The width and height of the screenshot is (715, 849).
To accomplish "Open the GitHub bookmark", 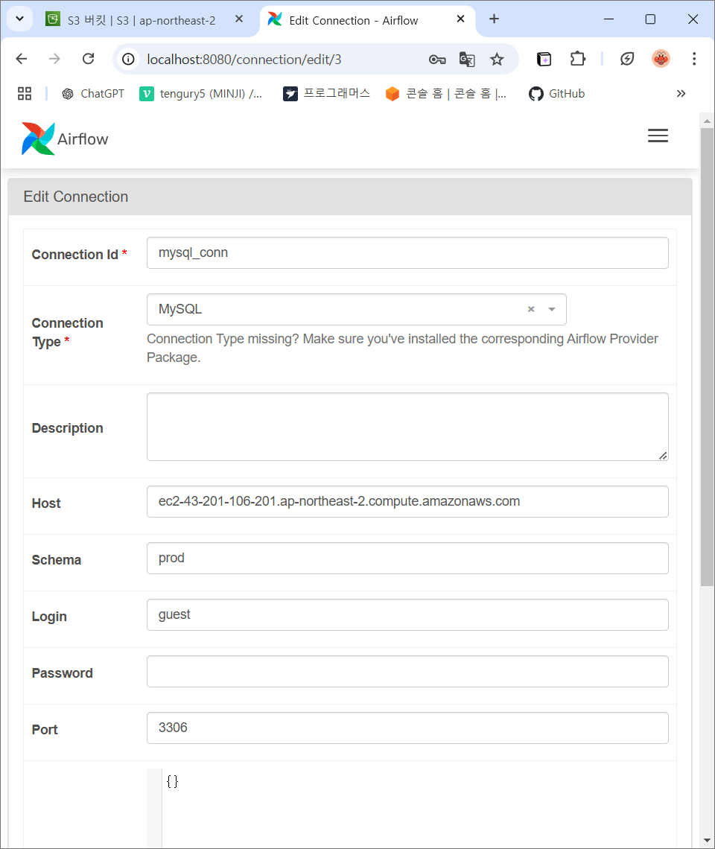I will 557,94.
